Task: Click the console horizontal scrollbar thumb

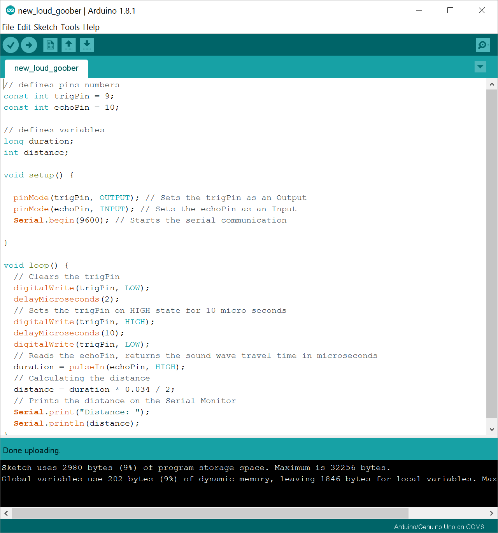Action: (x=210, y=513)
